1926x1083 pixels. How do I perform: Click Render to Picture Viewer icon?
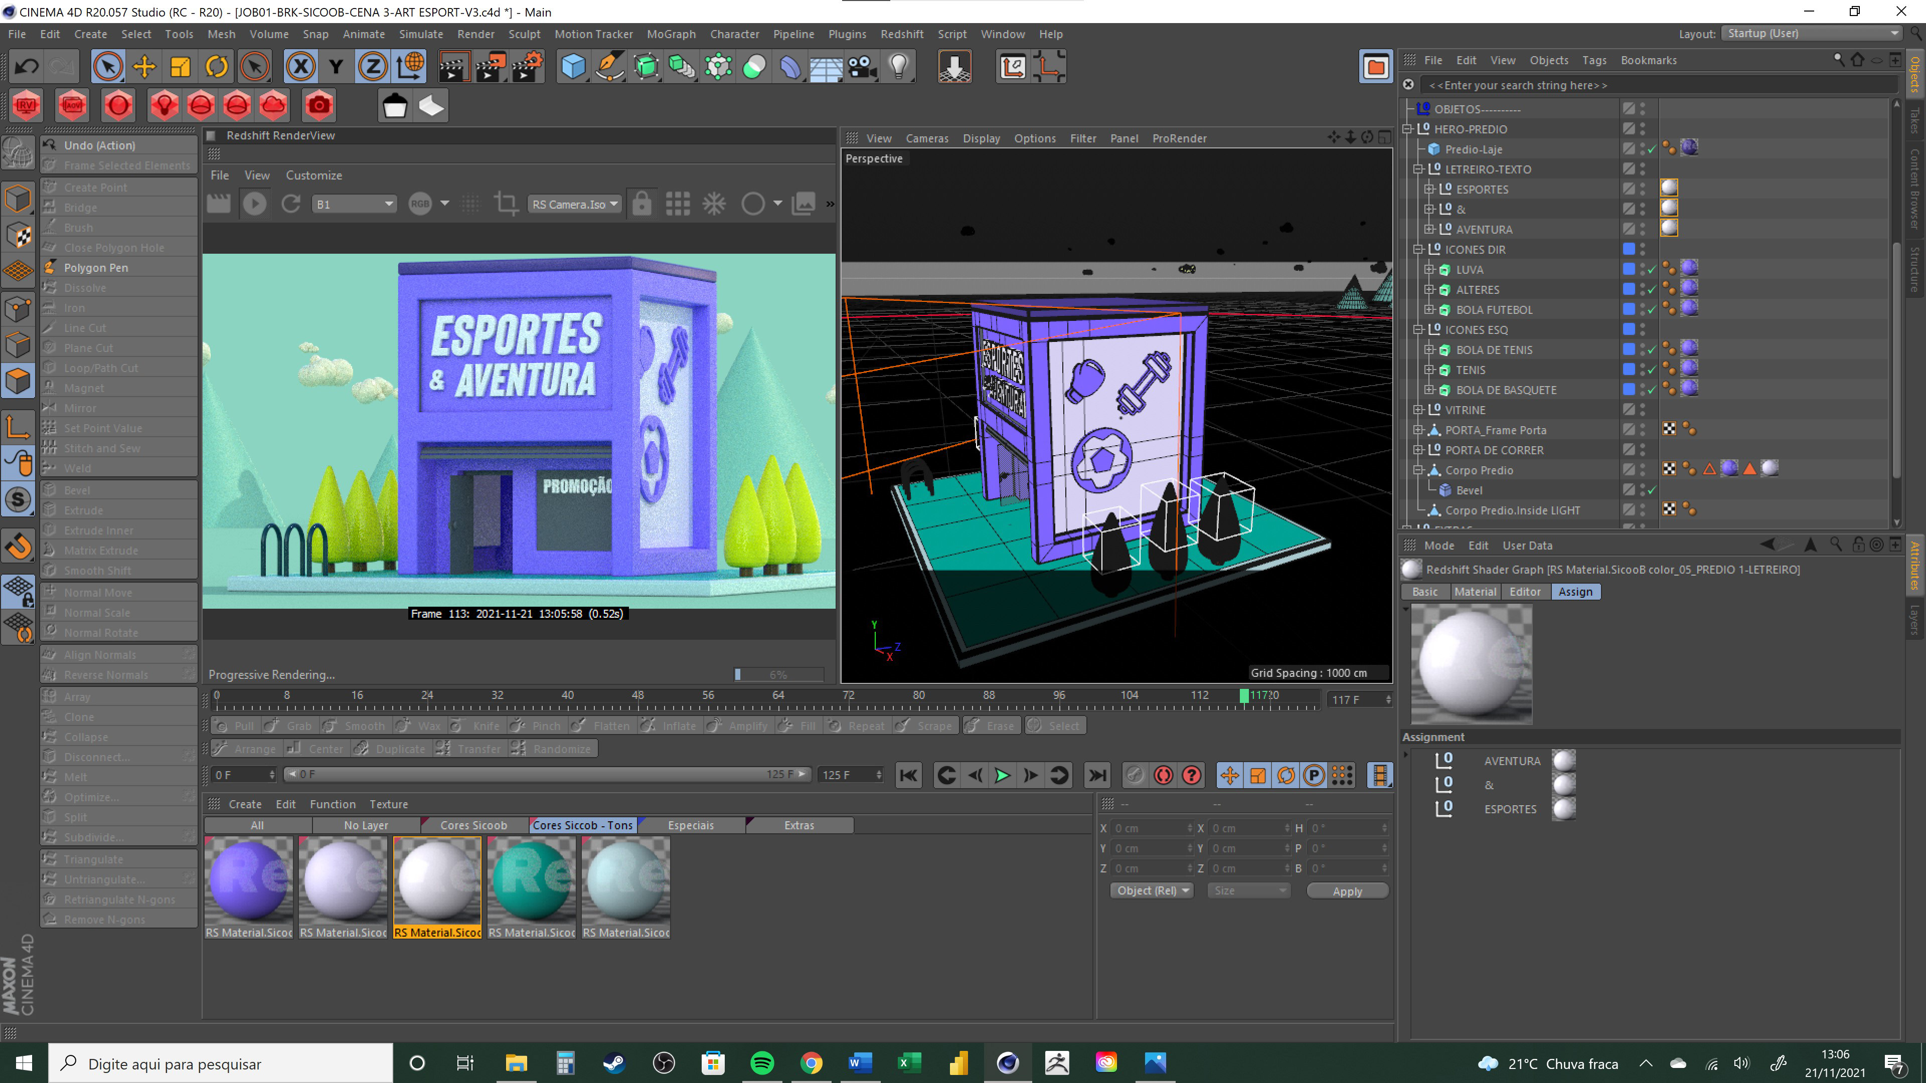pos(491,67)
